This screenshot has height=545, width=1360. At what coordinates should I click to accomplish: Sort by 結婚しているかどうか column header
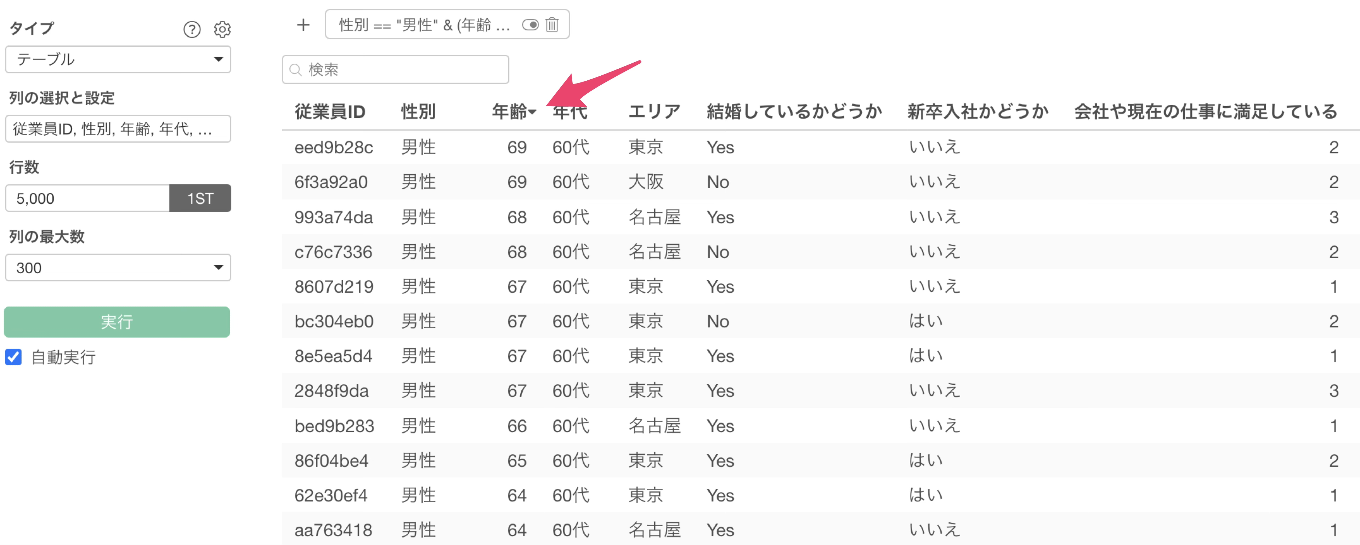point(793,112)
